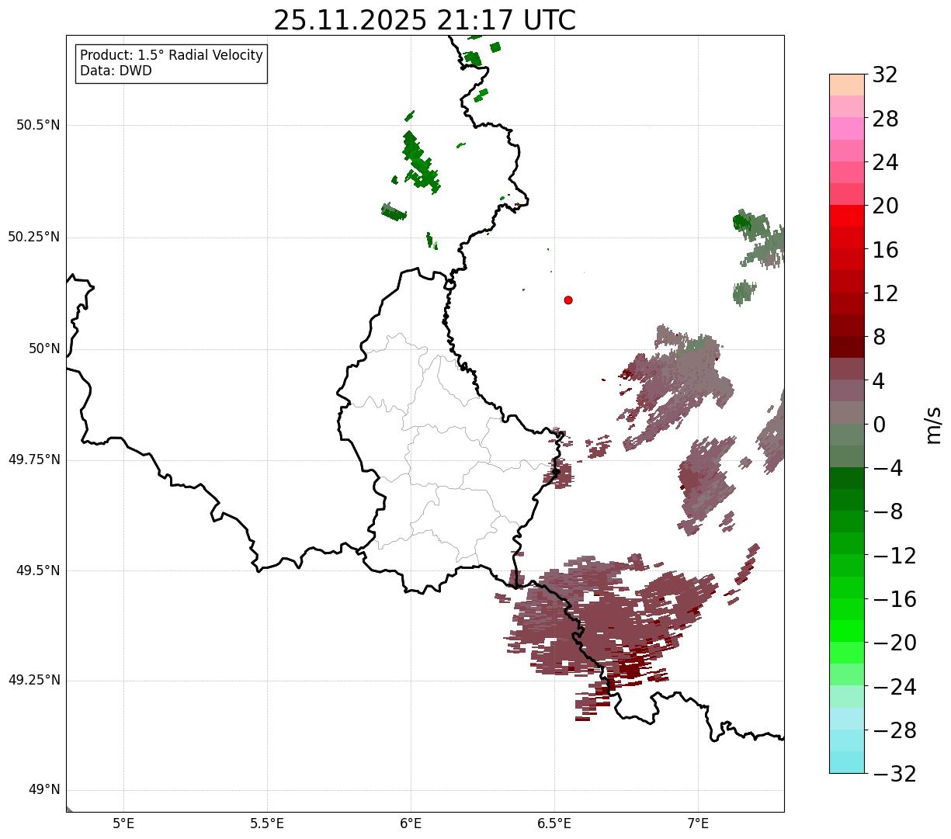Click the colorbar tick label −16
The width and height of the screenshot is (951, 839).
tap(894, 599)
